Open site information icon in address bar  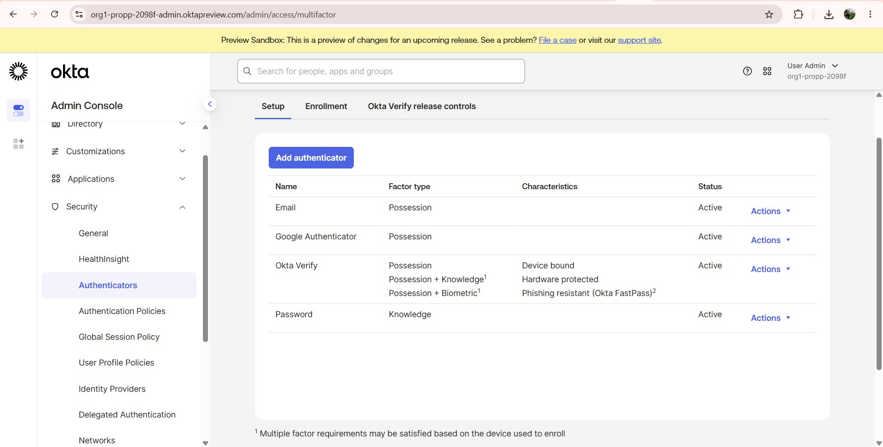pos(79,14)
